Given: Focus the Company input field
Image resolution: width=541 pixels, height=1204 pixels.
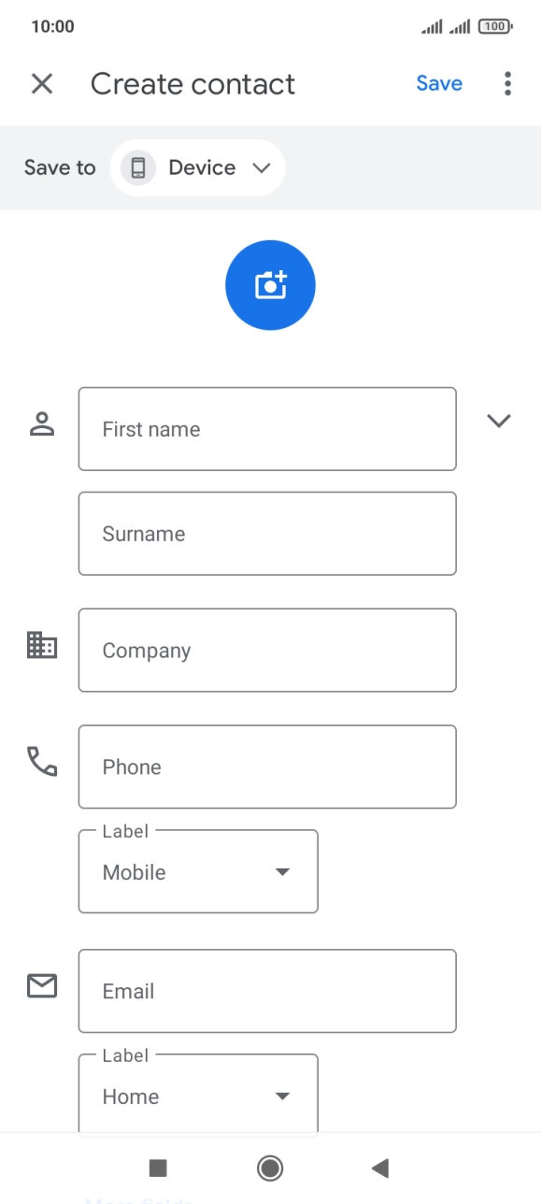Looking at the screenshot, I should [x=267, y=650].
